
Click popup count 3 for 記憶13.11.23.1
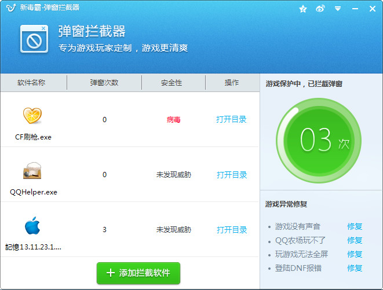(104, 230)
